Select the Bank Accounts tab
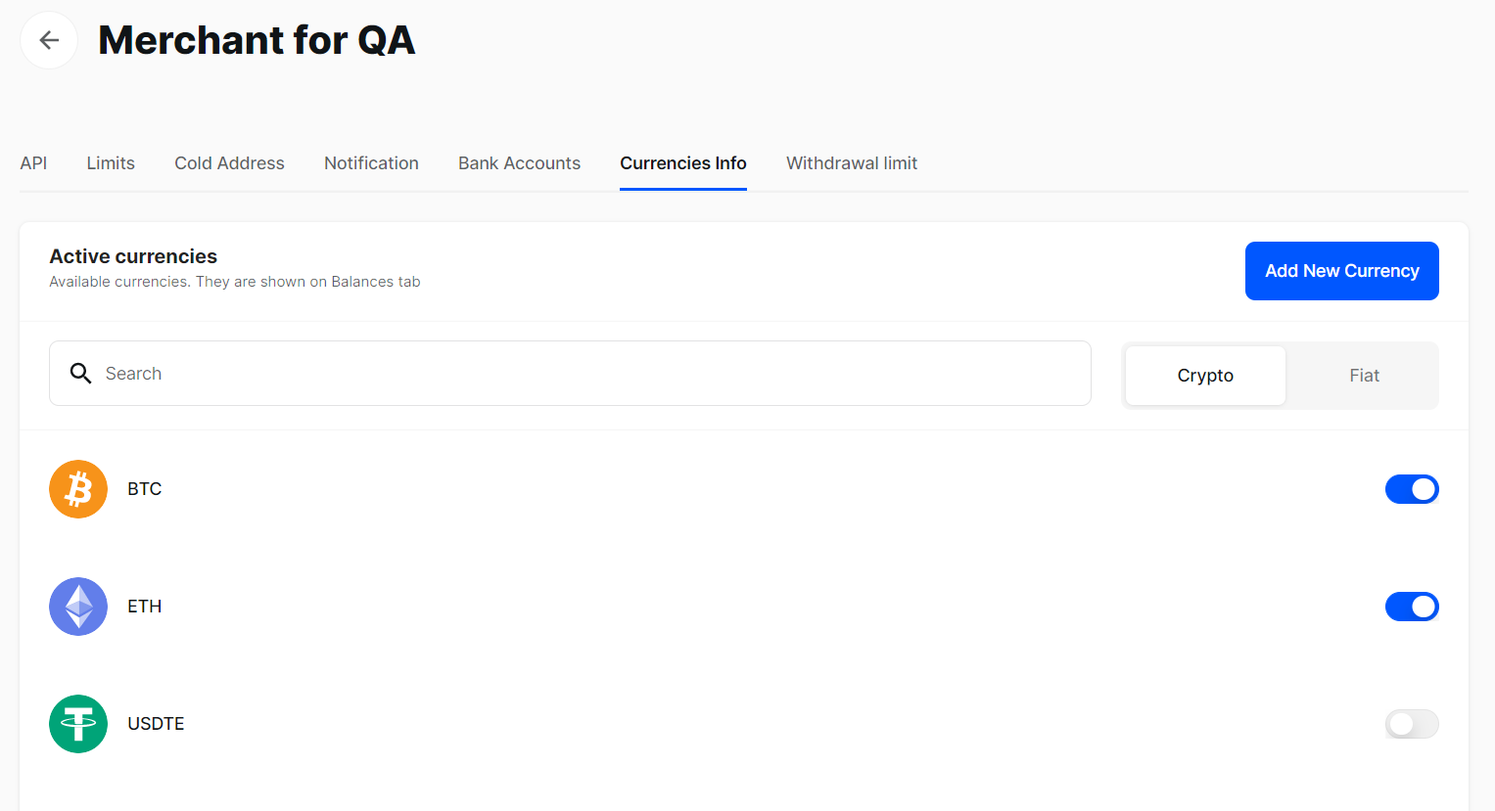The width and height of the screenshot is (1495, 811). pyautogui.click(x=519, y=163)
